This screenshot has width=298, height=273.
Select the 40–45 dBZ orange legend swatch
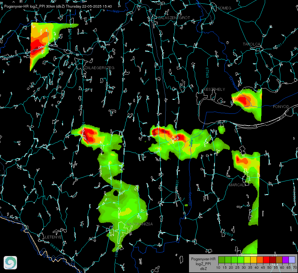pyautogui.click(x=260, y=260)
